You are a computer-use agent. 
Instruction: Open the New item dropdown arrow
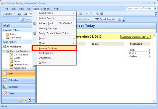(x=15, y=14)
